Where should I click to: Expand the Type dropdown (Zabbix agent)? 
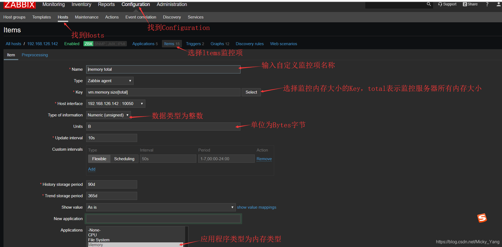click(110, 81)
